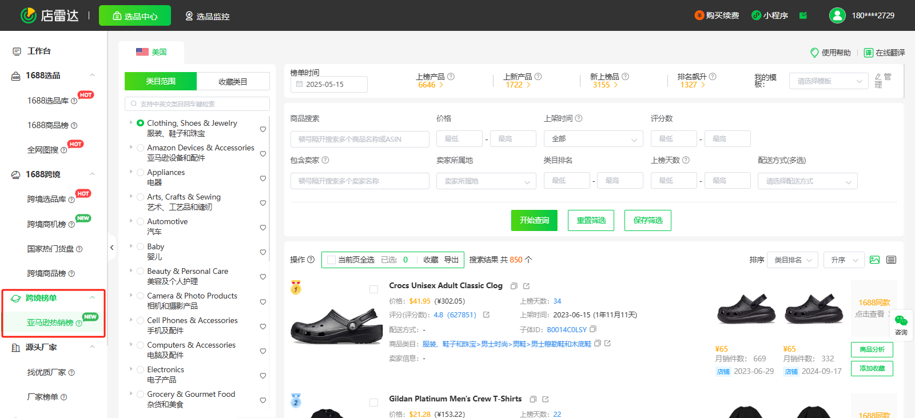Copy the sub-ASIN B0014C0LSY icon
Image resolution: width=915 pixels, height=418 pixels.
[x=593, y=329]
